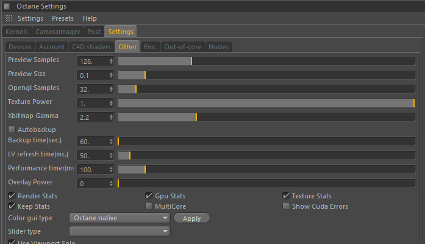
Task: Switch to the C4D shaders tab
Action: 91,47
